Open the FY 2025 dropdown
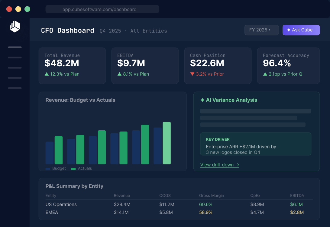 (262, 30)
